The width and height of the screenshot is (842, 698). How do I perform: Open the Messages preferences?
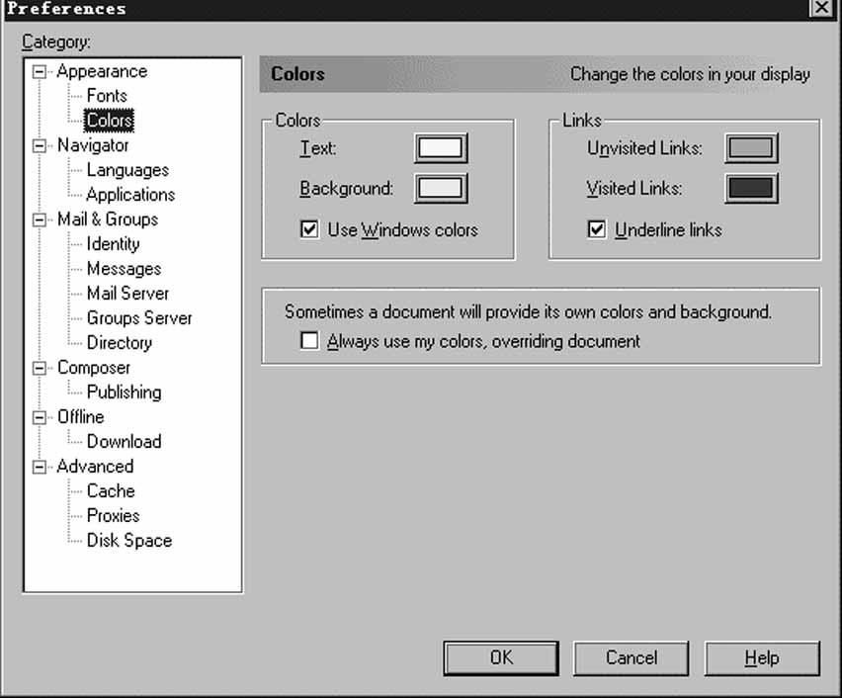point(125,269)
